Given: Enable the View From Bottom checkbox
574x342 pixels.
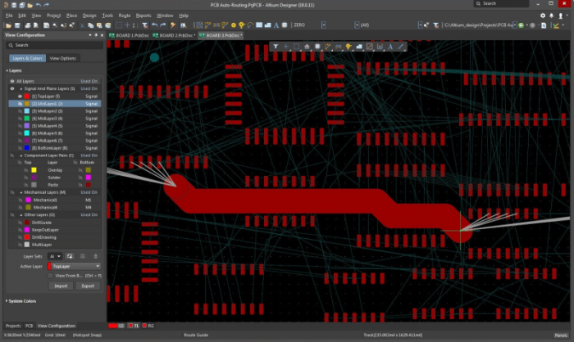Looking at the screenshot, I should [51, 276].
